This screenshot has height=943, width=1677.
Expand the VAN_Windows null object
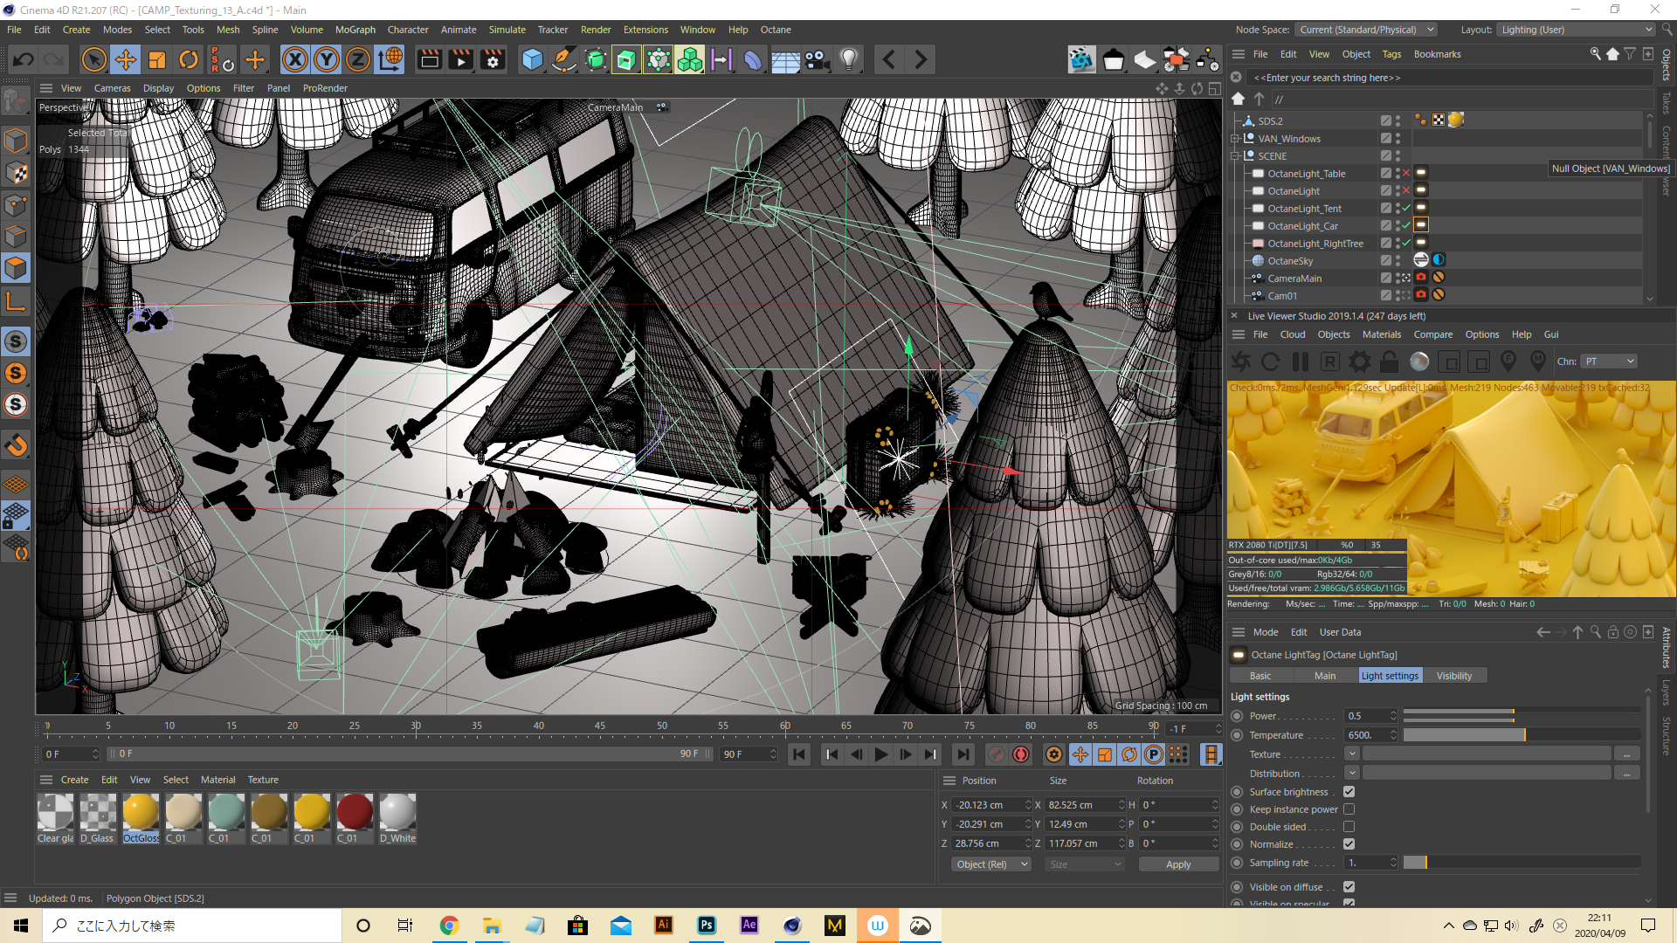tap(1235, 139)
